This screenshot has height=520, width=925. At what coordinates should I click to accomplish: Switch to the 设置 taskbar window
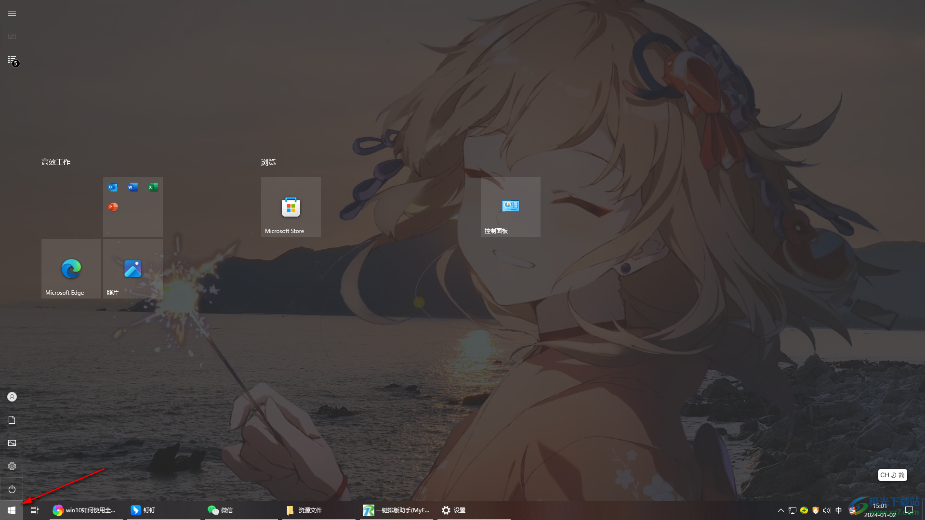pyautogui.click(x=474, y=510)
